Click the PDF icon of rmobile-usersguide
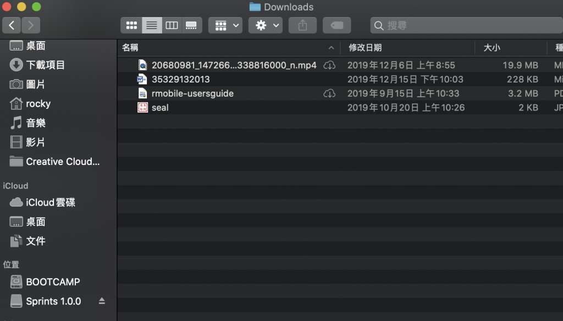The image size is (563, 321). [142, 93]
